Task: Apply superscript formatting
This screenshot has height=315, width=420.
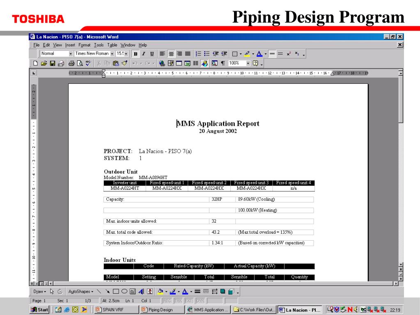Action: (289, 54)
